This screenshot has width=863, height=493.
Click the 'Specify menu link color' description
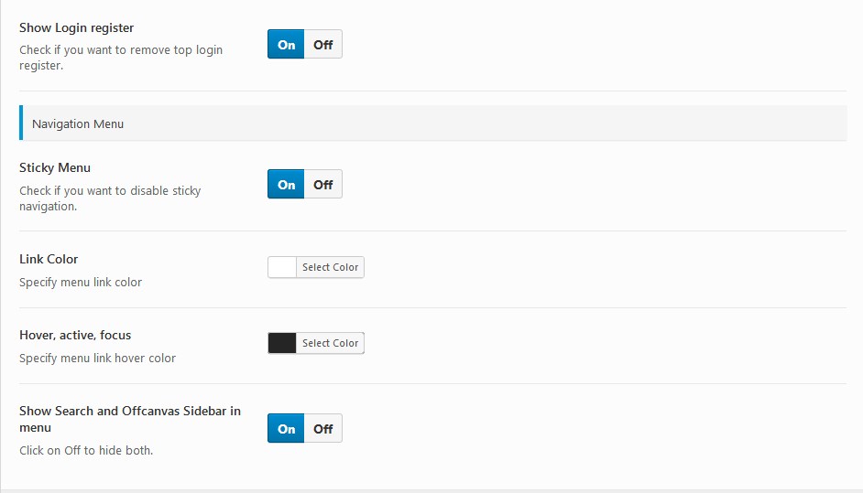click(81, 282)
